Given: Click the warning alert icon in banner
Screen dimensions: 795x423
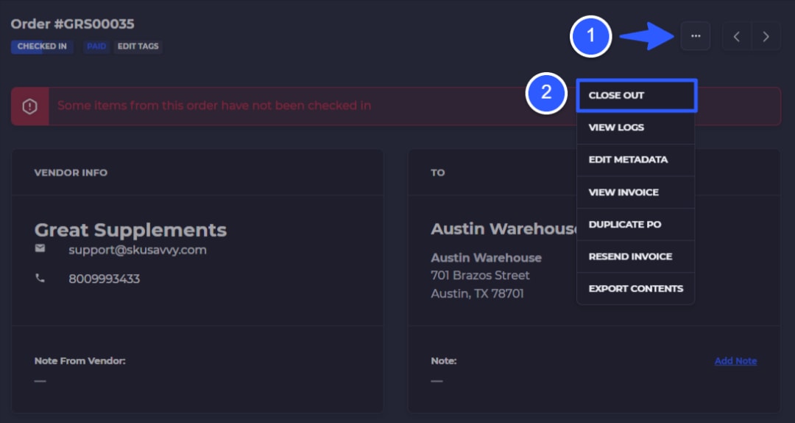Looking at the screenshot, I should [x=30, y=106].
